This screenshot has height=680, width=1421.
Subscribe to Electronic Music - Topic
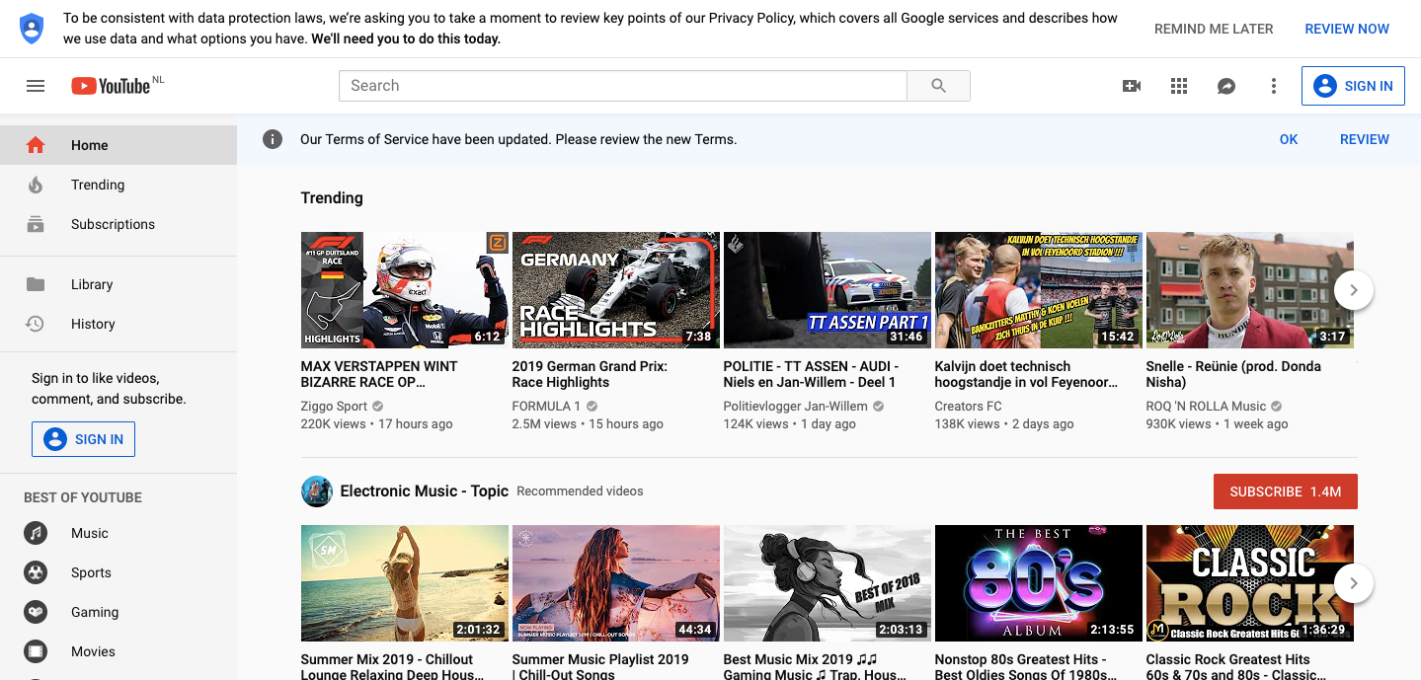pos(1286,491)
